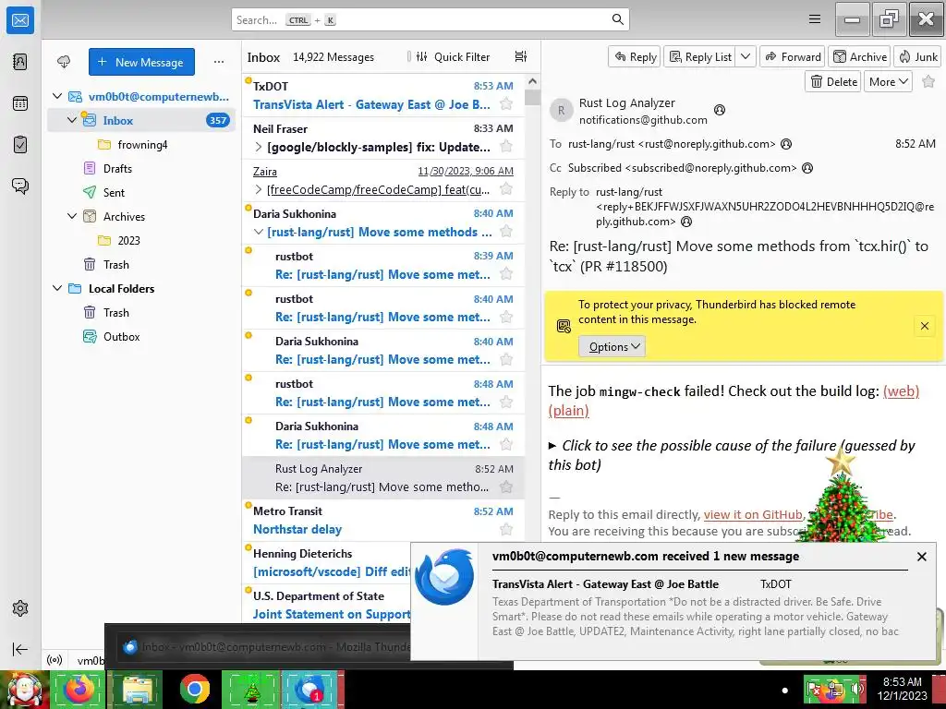The image size is (946, 709).
Task: Collapse the Inbox folder subtree
Action: [x=72, y=120]
